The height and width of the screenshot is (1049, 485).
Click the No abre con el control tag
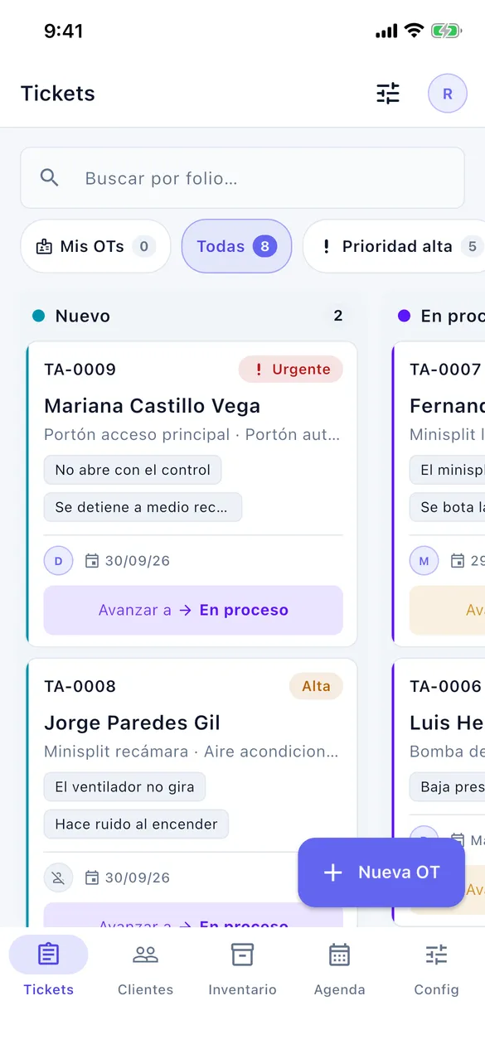coord(133,470)
